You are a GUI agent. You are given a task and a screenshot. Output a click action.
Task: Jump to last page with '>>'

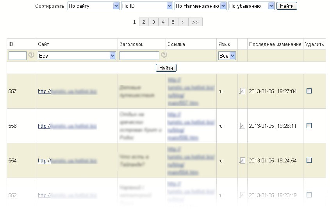[195, 22]
